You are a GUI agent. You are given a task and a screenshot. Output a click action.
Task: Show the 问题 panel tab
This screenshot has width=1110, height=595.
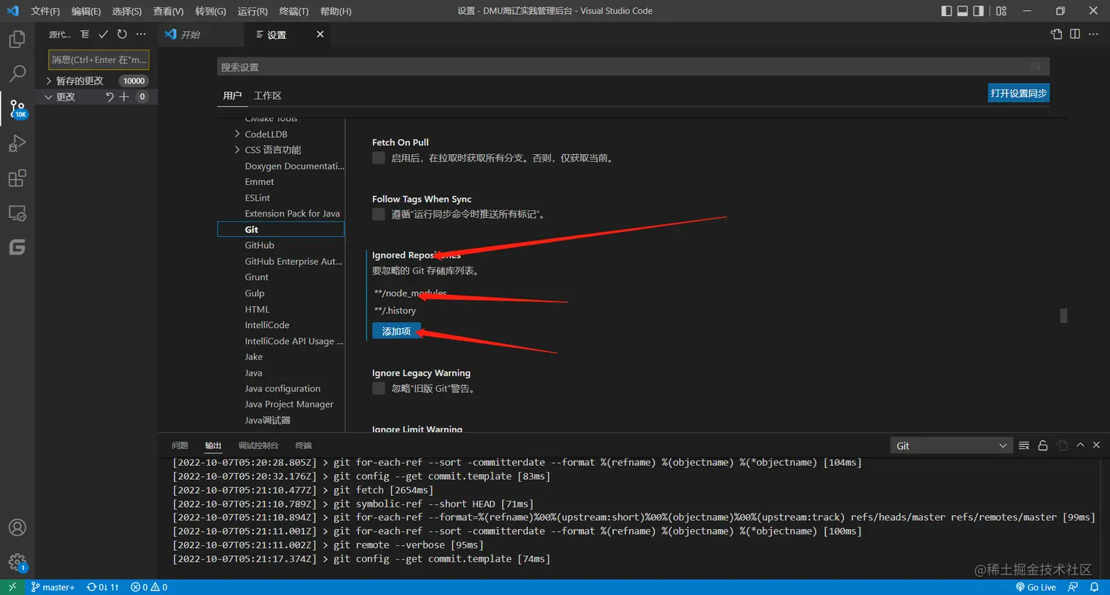[x=180, y=445]
